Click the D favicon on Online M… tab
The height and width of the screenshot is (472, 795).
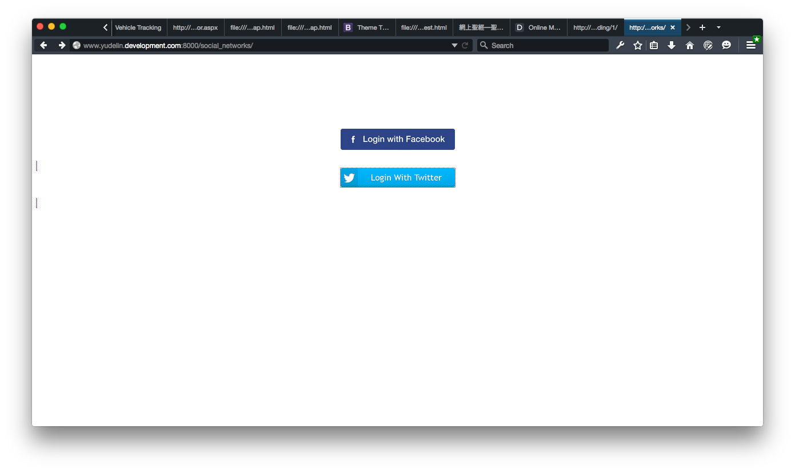point(520,27)
